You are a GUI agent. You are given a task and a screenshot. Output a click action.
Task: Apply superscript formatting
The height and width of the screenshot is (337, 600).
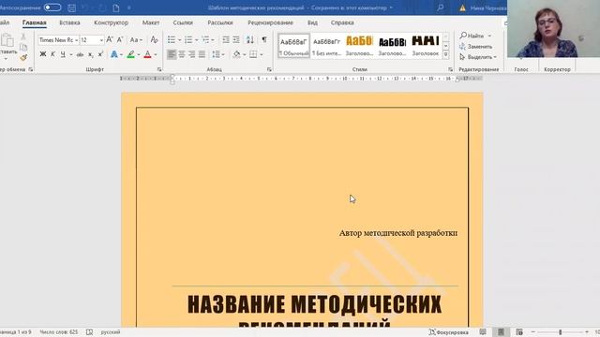[x=100, y=54]
